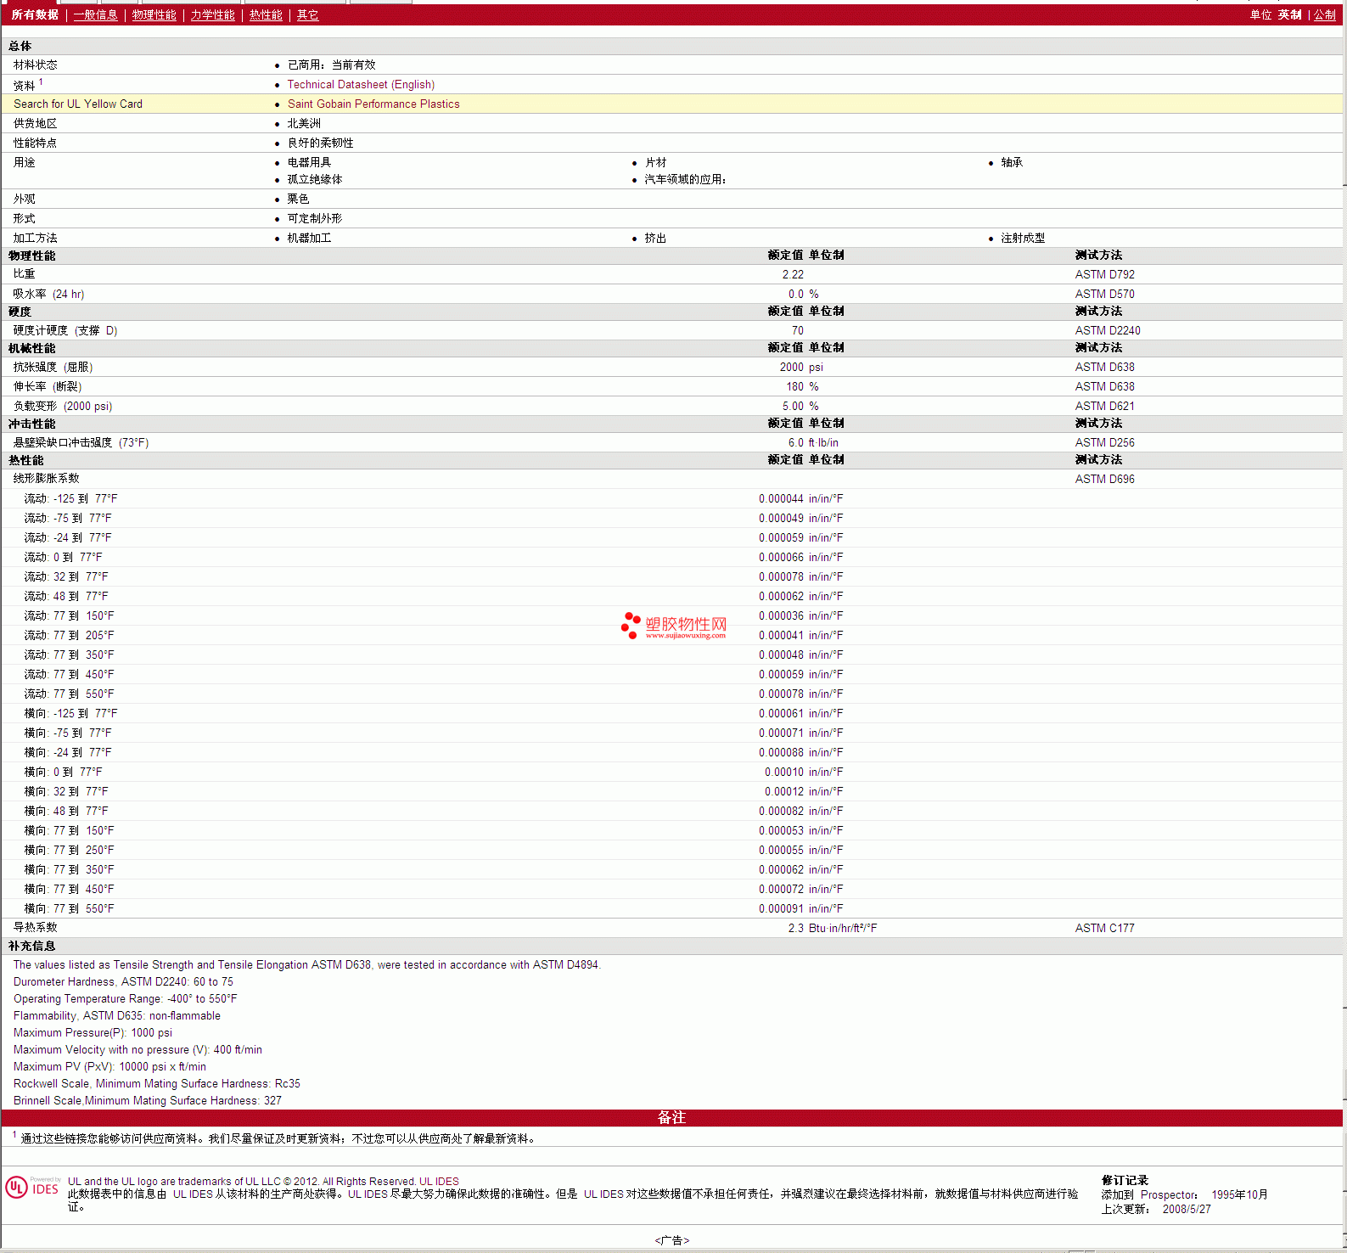Click the 补充信息 section header
Image resolution: width=1347 pixels, height=1253 pixels.
pos(32,947)
